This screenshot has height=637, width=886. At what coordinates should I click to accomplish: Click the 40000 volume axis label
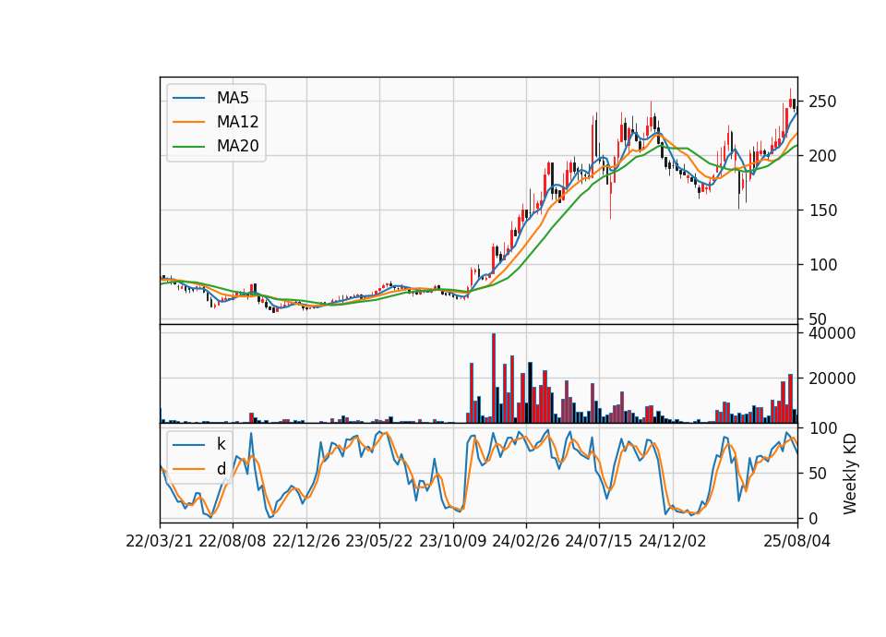point(832,333)
